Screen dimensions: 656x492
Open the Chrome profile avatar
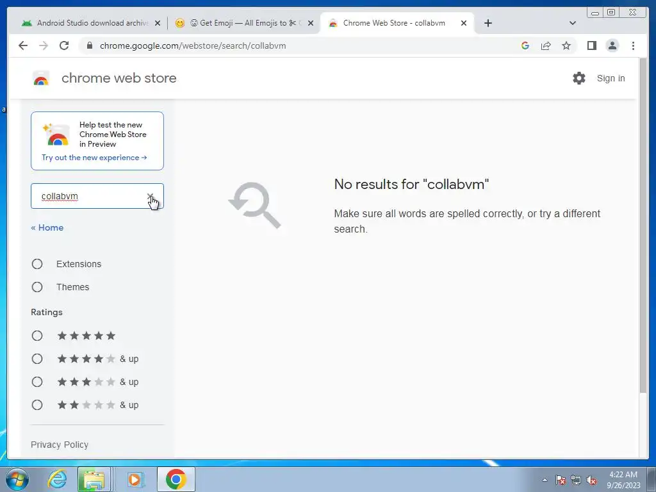click(612, 45)
